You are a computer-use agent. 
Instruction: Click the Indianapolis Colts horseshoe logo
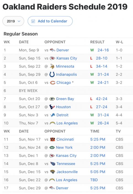52,75
